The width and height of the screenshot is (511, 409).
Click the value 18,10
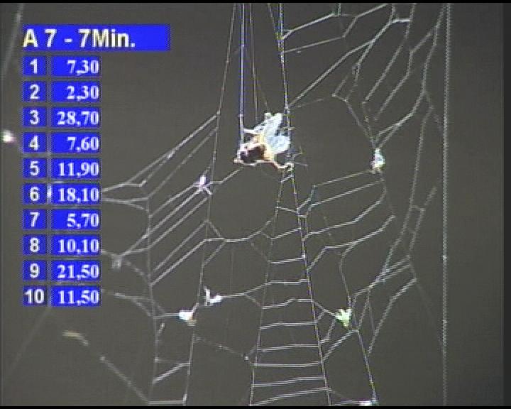click(76, 194)
